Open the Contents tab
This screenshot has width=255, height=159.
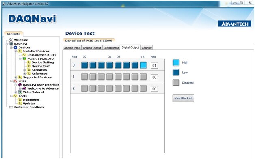(x=13, y=34)
